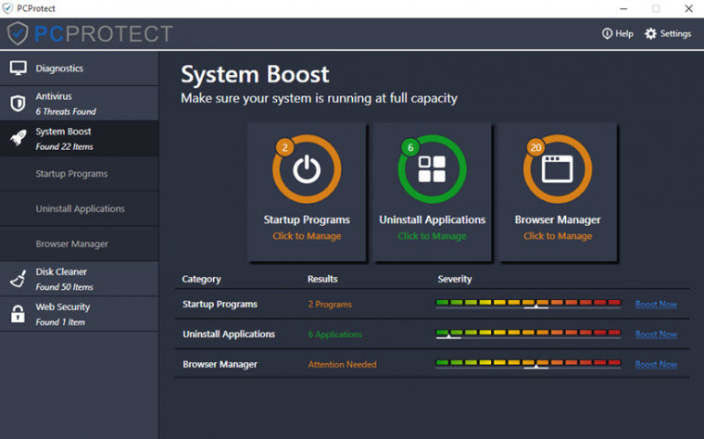Click the Uninstall Applications grid icon
Image resolution: width=704 pixels, height=439 pixels.
[x=432, y=169]
